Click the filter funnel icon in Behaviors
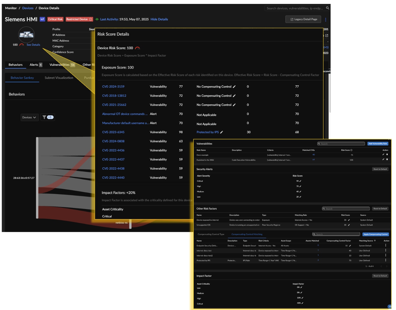This screenshot has height=310, width=396. 44,117
